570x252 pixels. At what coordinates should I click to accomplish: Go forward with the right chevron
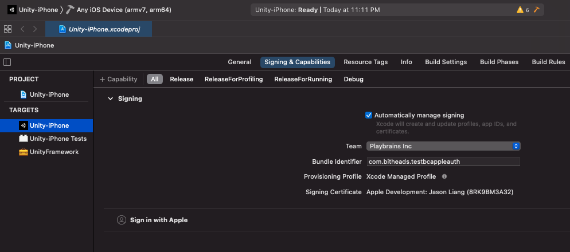point(35,29)
